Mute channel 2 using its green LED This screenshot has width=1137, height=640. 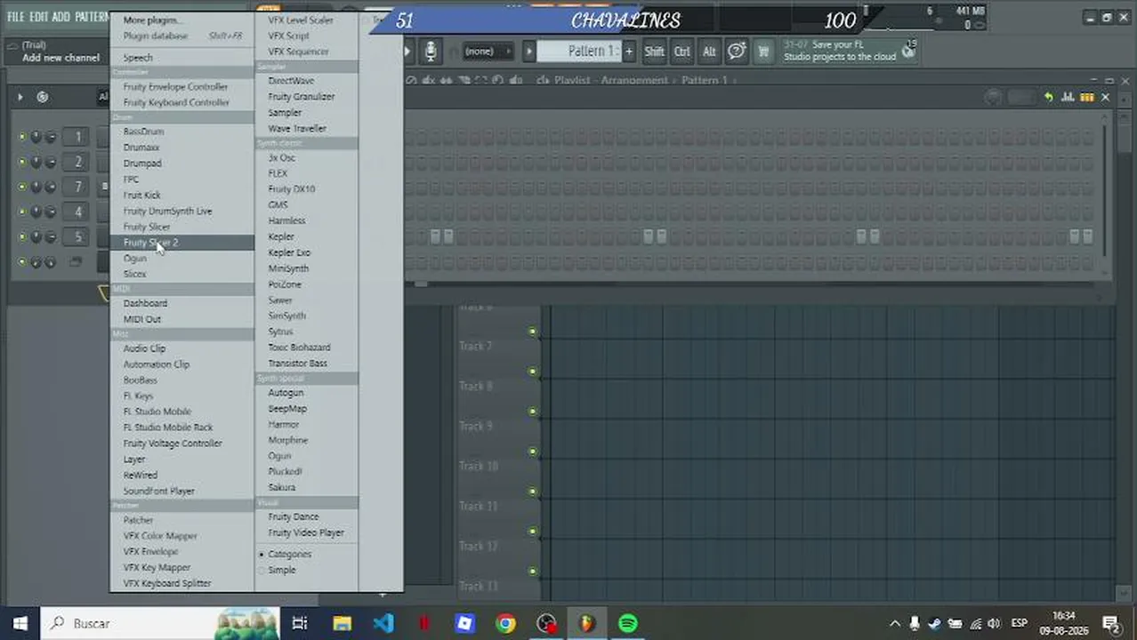22,162
